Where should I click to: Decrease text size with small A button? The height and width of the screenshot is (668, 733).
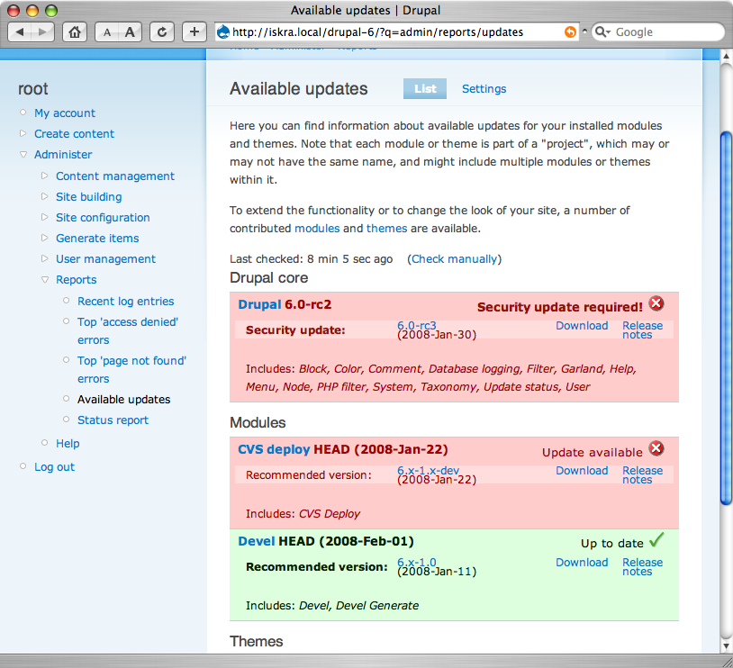(x=107, y=32)
